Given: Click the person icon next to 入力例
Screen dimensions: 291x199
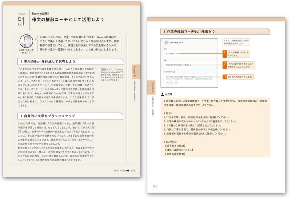Looking at the screenshot, I should click(x=162, y=94).
